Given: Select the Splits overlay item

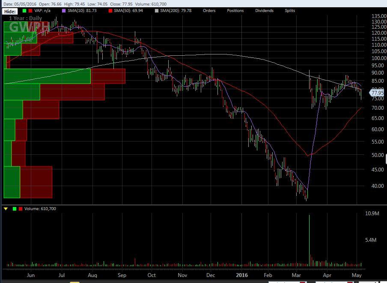Looking at the screenshot, I should (x=290, y=11).
